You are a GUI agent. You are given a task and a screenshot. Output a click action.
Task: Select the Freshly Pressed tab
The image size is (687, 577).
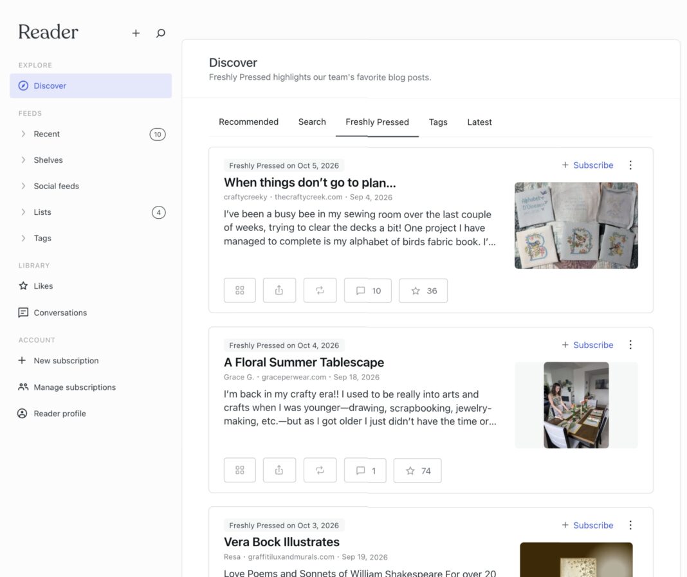pyautogui.click(x=377, y=122)
